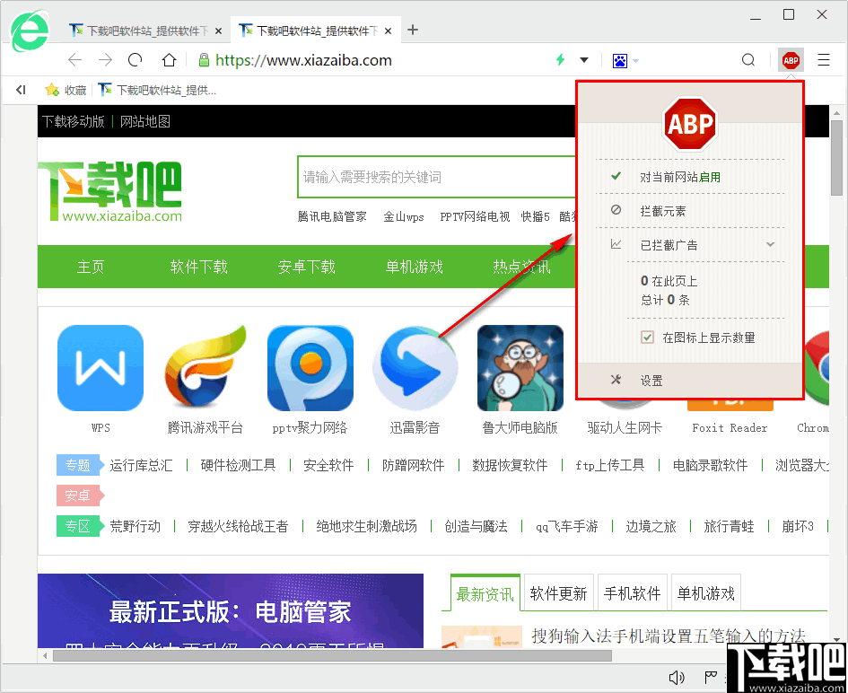Viewport: 848px width, 693px height.
Task: Collapse the sidebar with the double-arrow chevron
Action: (x=21, y=89)
